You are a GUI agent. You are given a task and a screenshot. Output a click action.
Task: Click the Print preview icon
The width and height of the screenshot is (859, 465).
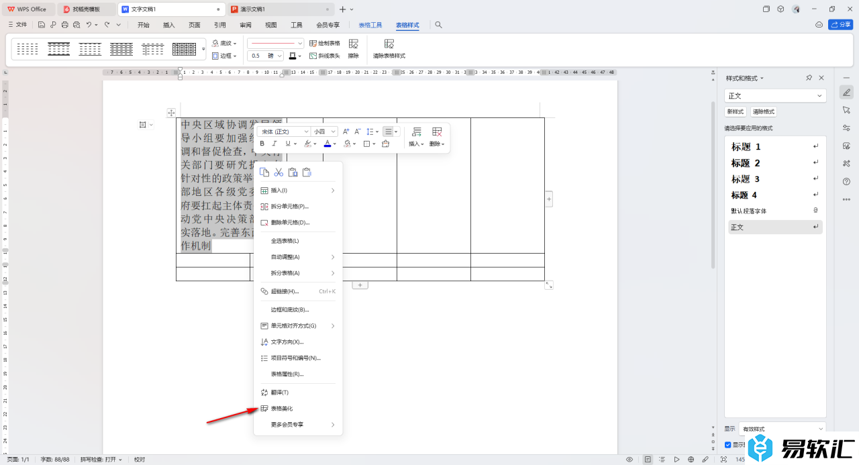point(76,25)
